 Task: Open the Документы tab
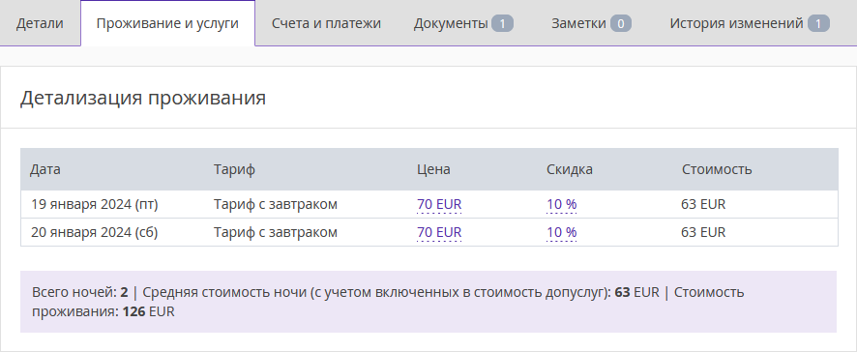[x=463, y=23]
